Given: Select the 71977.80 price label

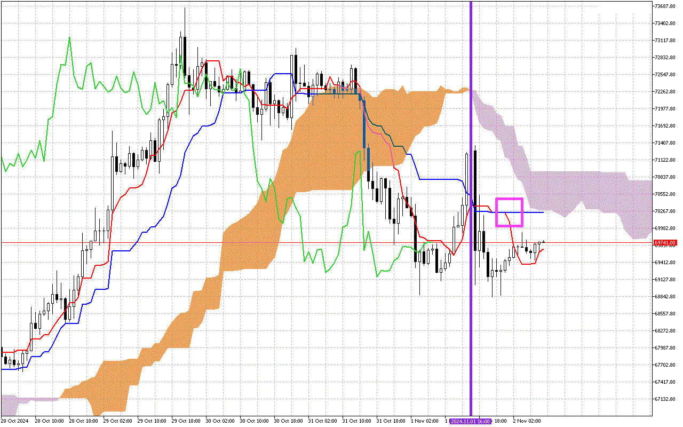Looking at the screenshot, I should click(665, 109).
